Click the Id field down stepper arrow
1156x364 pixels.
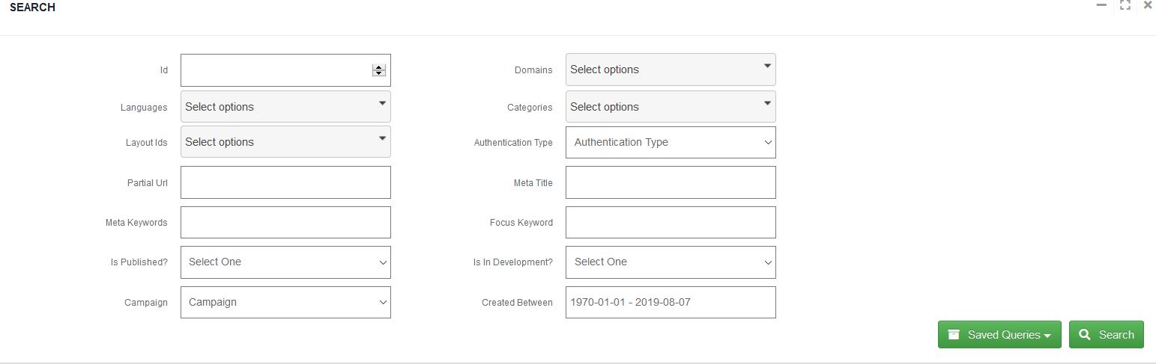[x=379, y=73]
